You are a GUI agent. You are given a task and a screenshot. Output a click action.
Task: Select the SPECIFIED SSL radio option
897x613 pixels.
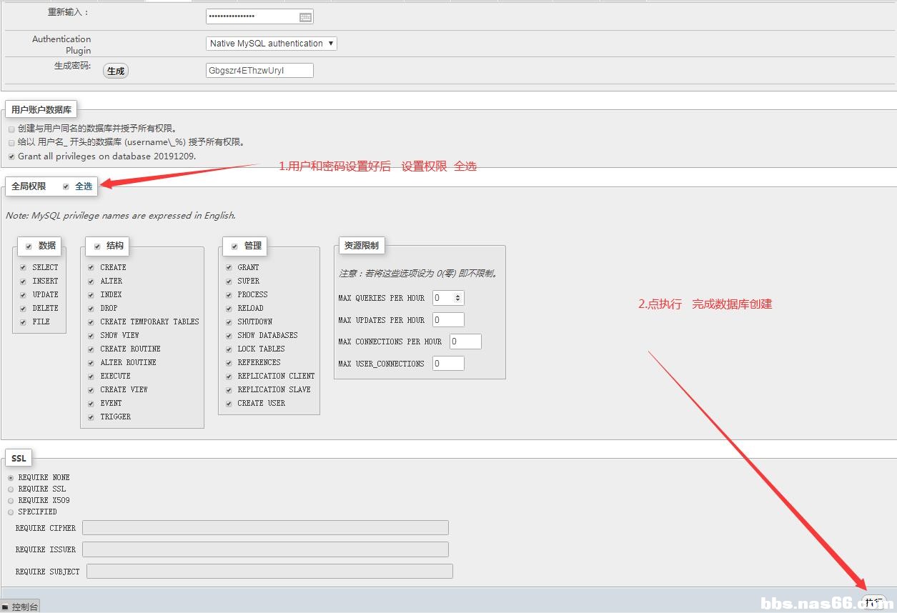click(x=11, y=512)
